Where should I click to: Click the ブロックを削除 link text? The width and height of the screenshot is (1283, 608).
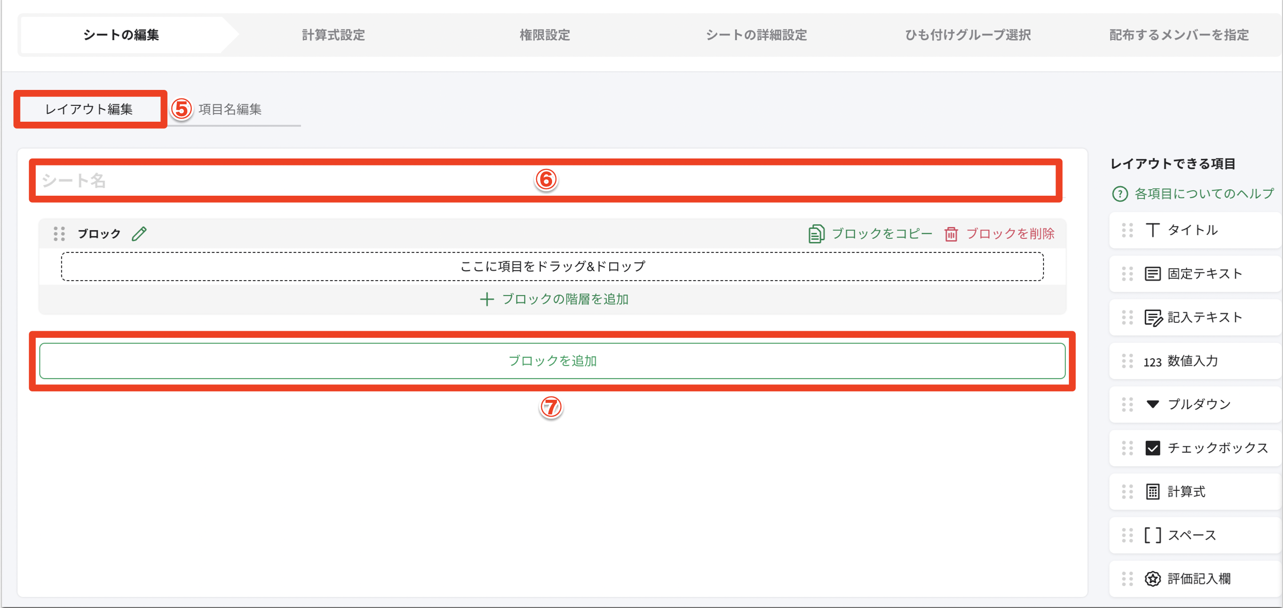point(1010,233)
